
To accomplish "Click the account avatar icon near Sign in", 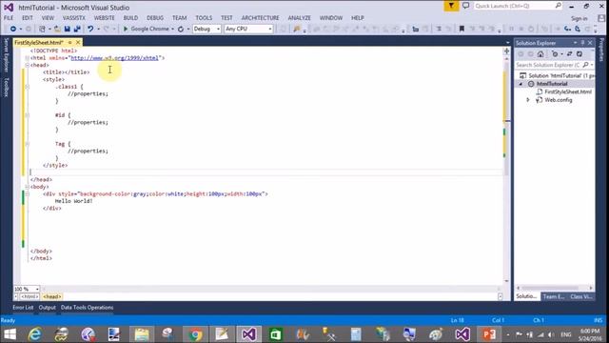I will click(x=601, y=18).
